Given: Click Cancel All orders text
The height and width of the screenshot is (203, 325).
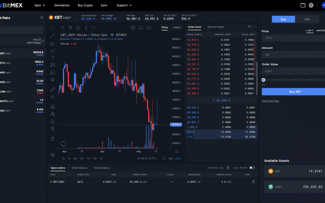Looking at the screenshot, I should (x=216, y=168).
